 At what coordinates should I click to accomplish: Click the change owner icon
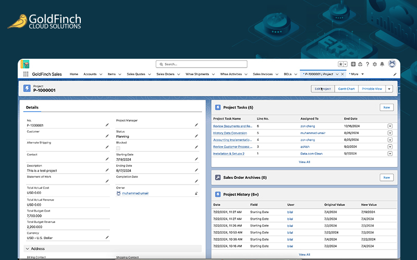click(x=197, y=193)
